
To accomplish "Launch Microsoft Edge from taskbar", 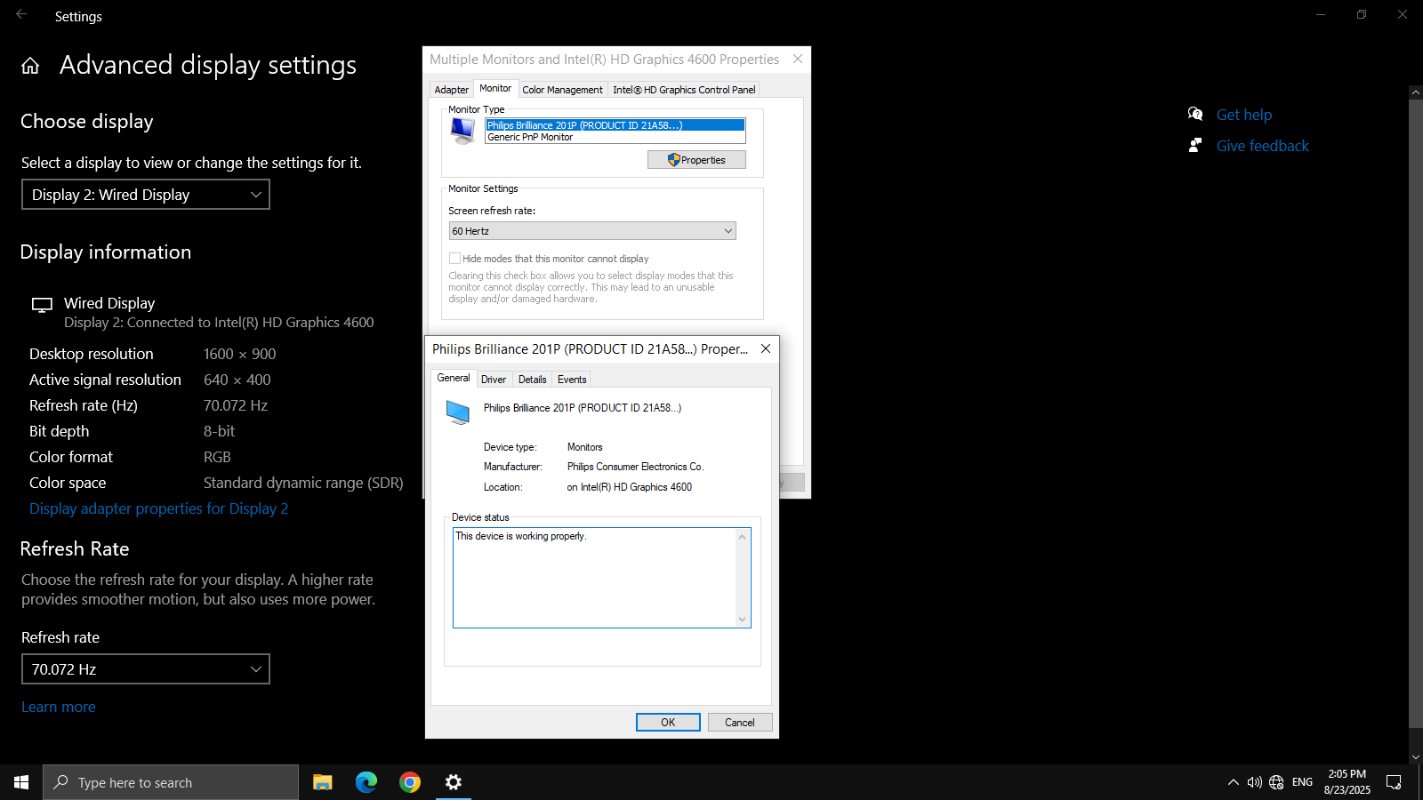I will tap(366, 782).
